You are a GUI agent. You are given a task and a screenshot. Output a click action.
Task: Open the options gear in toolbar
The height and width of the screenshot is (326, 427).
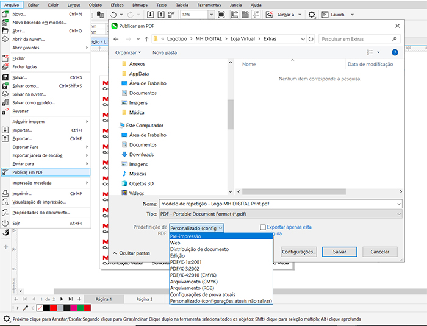[312, 14]
